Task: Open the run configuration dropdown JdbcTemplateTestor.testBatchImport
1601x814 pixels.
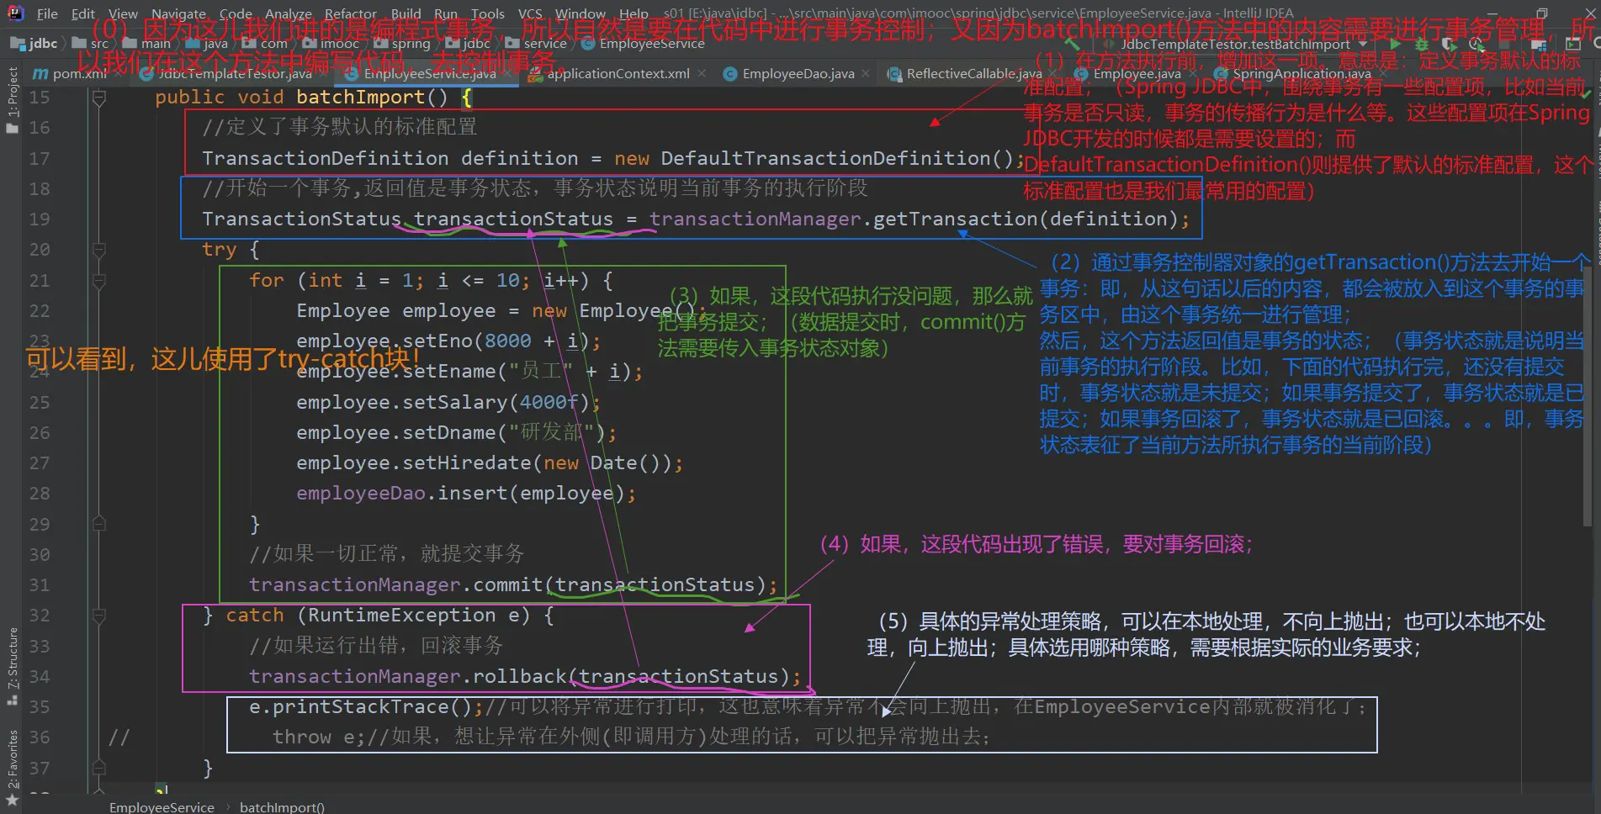Action: pos(1235,45)
